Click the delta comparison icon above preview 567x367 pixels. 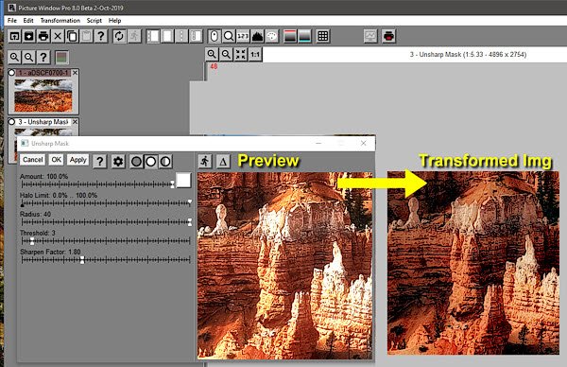[x=223, y=162]
